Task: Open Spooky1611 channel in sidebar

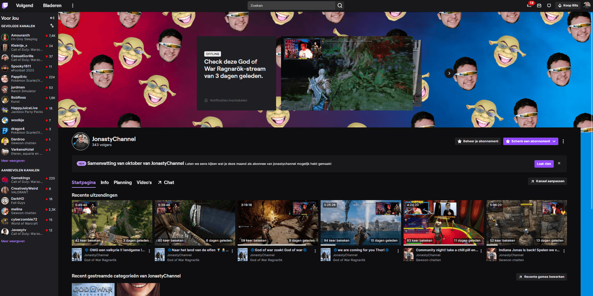Action: point(28,68)
